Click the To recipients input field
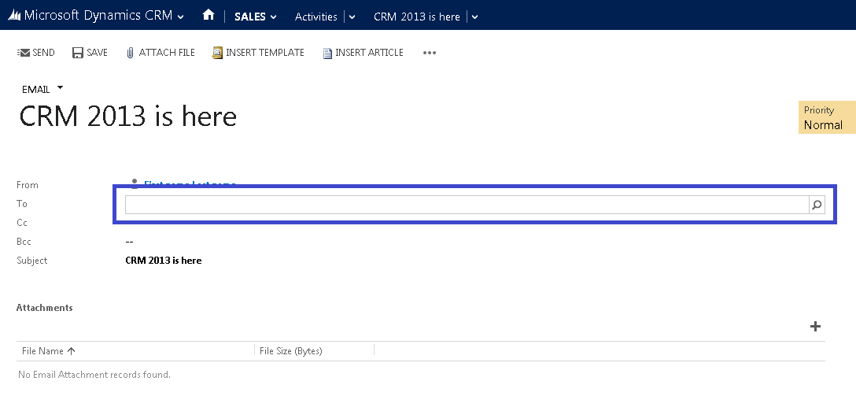The image size is (856, 396). (x=466, y=205)
